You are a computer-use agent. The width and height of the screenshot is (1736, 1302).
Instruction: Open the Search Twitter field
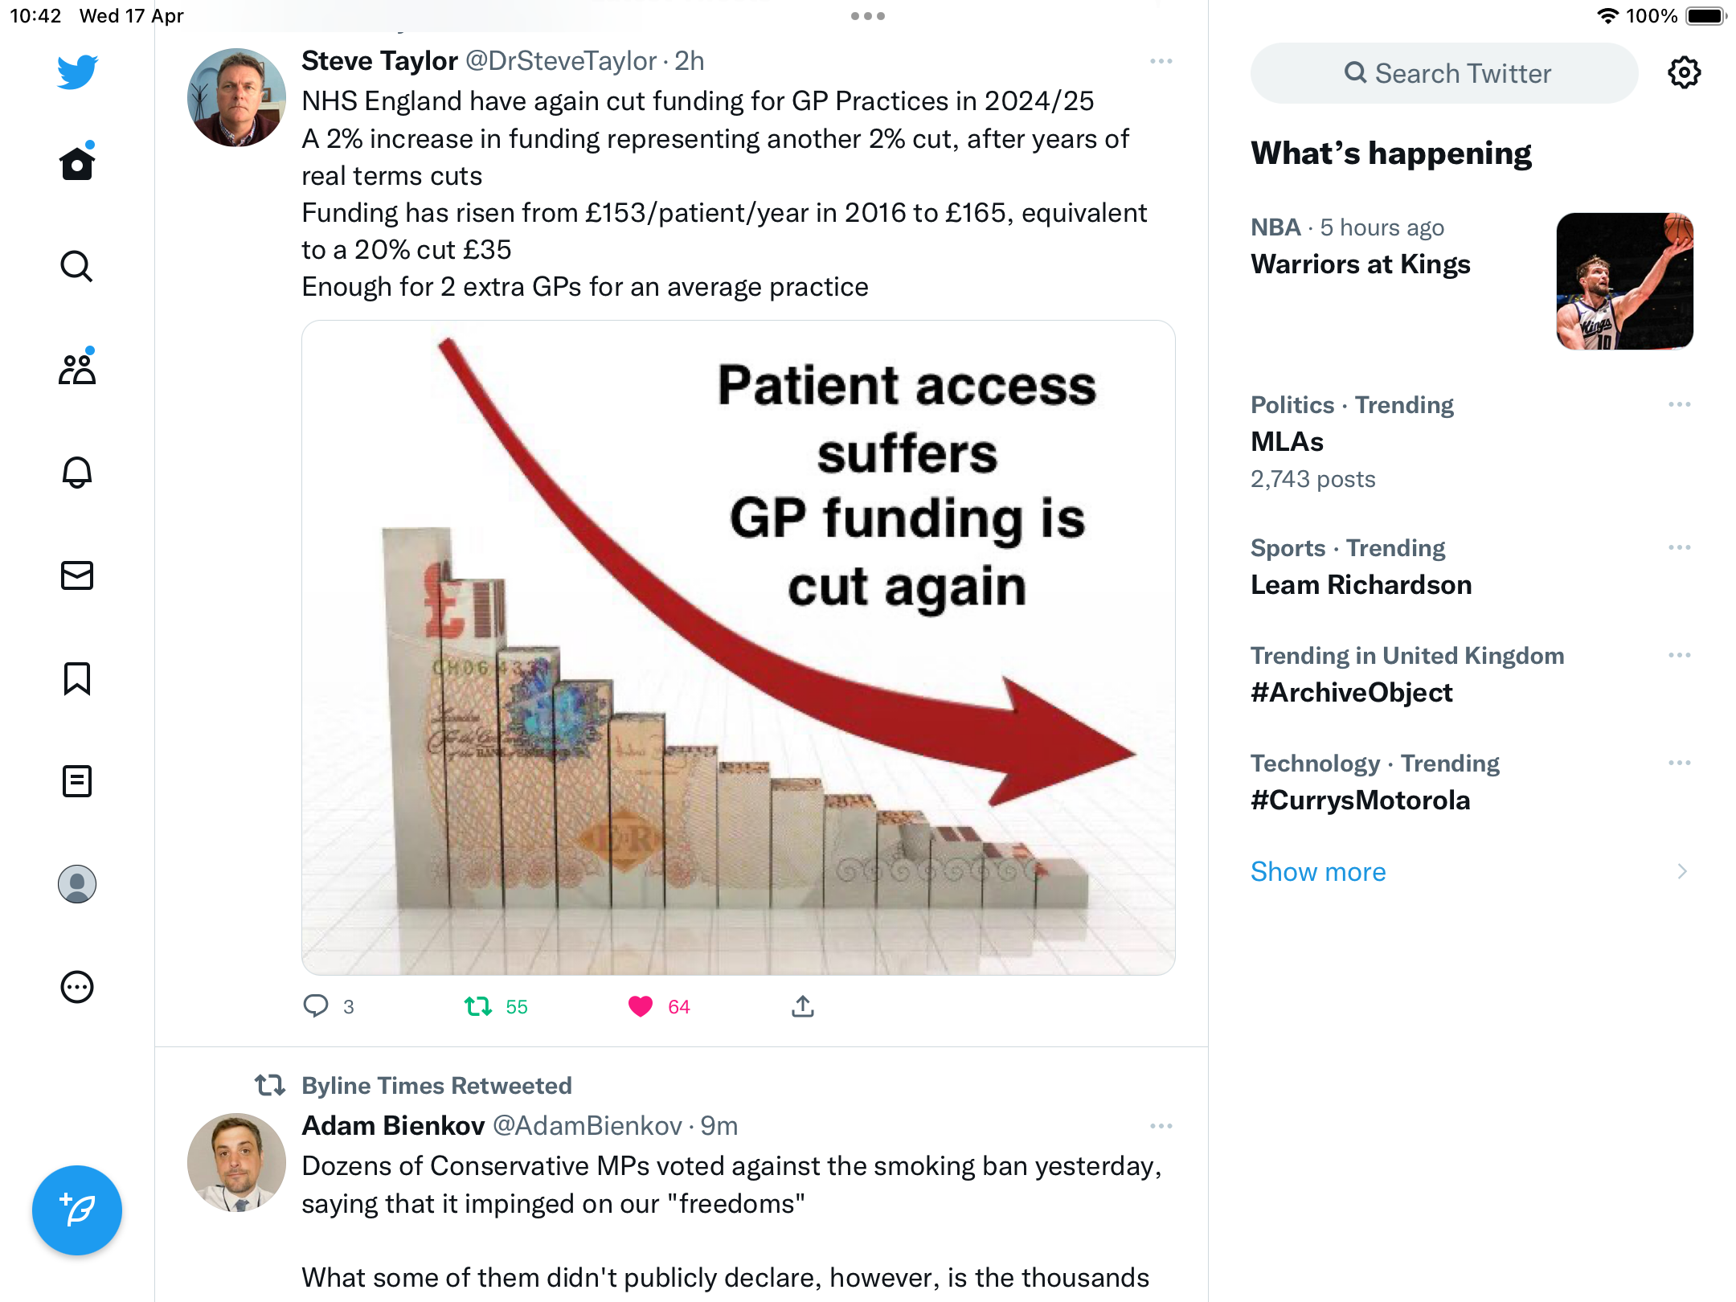coord(1444,73)
